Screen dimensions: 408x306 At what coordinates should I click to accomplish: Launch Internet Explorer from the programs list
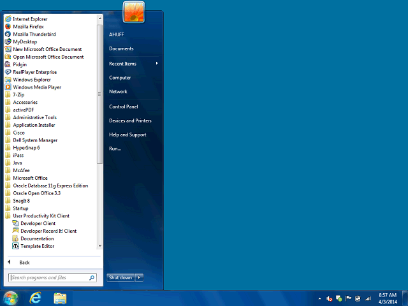coord(30,19)
